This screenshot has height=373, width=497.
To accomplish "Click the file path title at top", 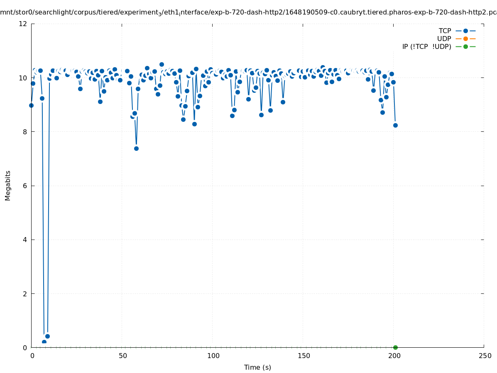I will pyautogui.click(x=248, y=12).
